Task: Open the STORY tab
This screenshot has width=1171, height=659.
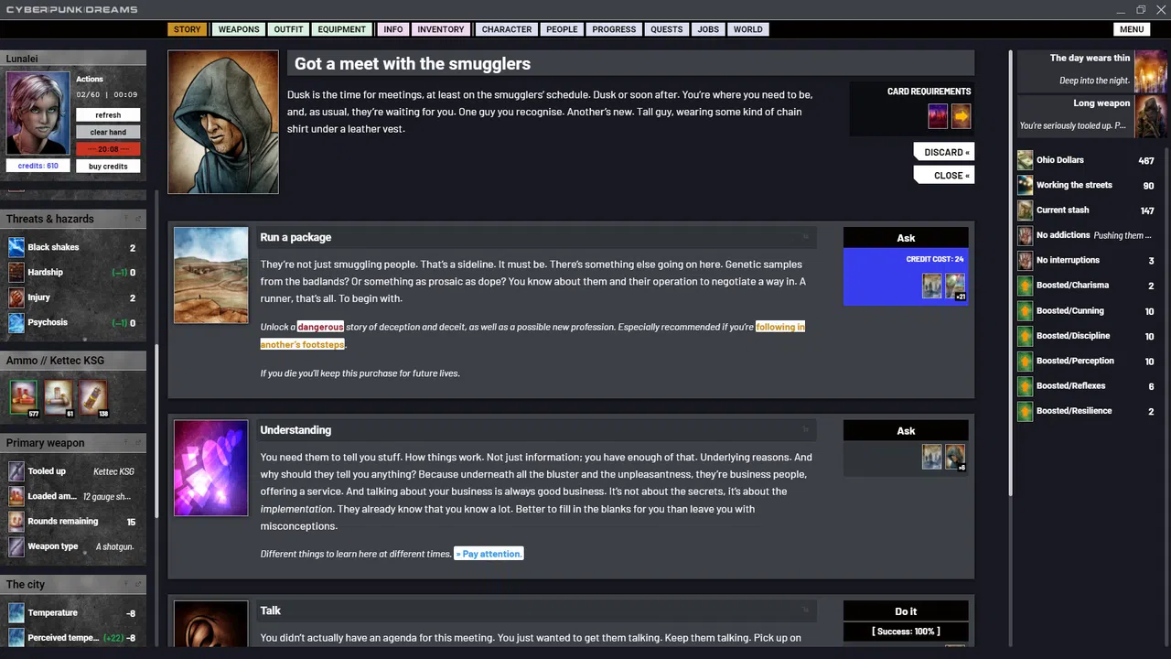Action: 187,29
